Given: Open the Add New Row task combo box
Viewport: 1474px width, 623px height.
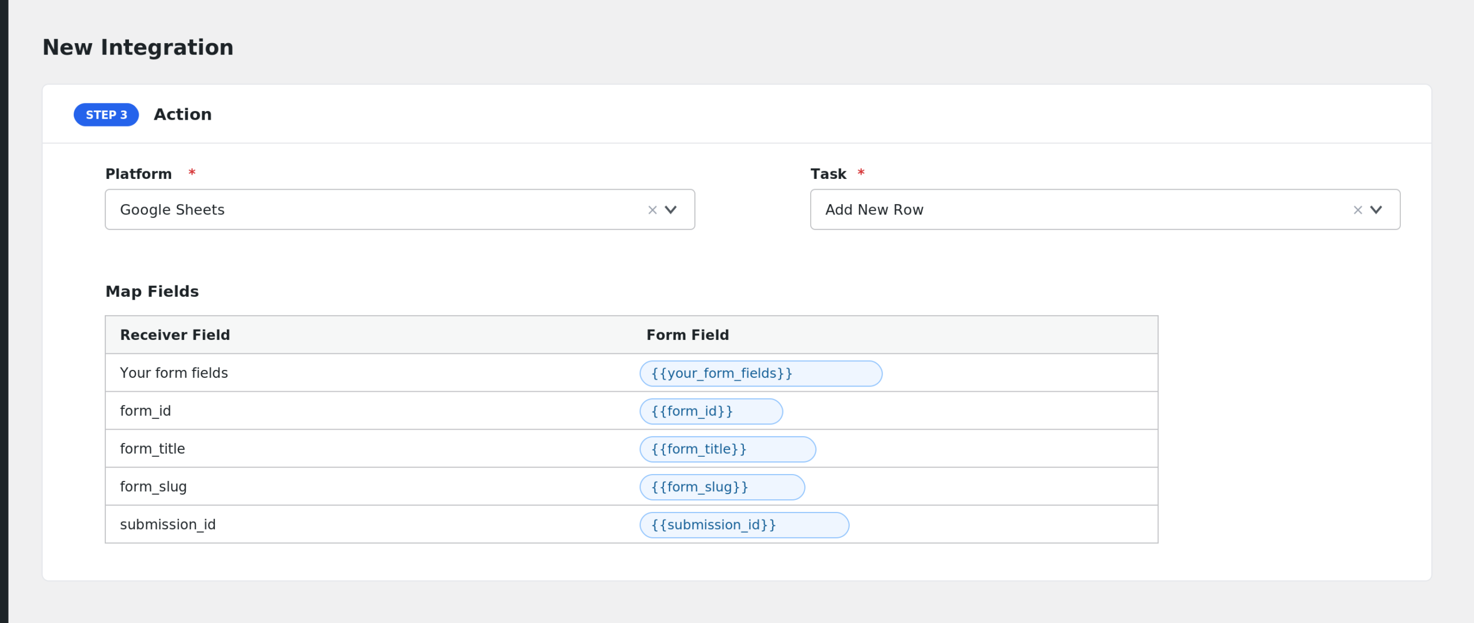Looking at the screenshot, I should [1105, 209].
